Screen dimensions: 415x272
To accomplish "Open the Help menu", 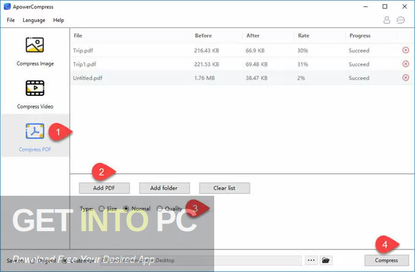I will [x=59, y=20].
